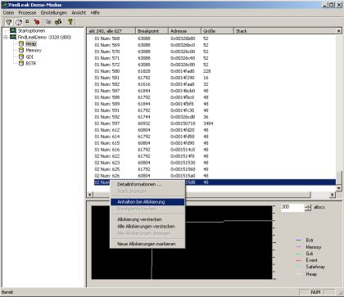Viewport: 344px width, 297px height.
Task: Click the horizontal scrollbar left arrow
Action: coord(90,195)
